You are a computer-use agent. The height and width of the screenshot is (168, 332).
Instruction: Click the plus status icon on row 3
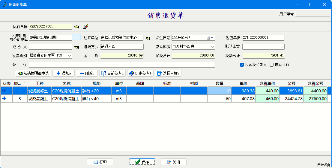click(4, 99)
